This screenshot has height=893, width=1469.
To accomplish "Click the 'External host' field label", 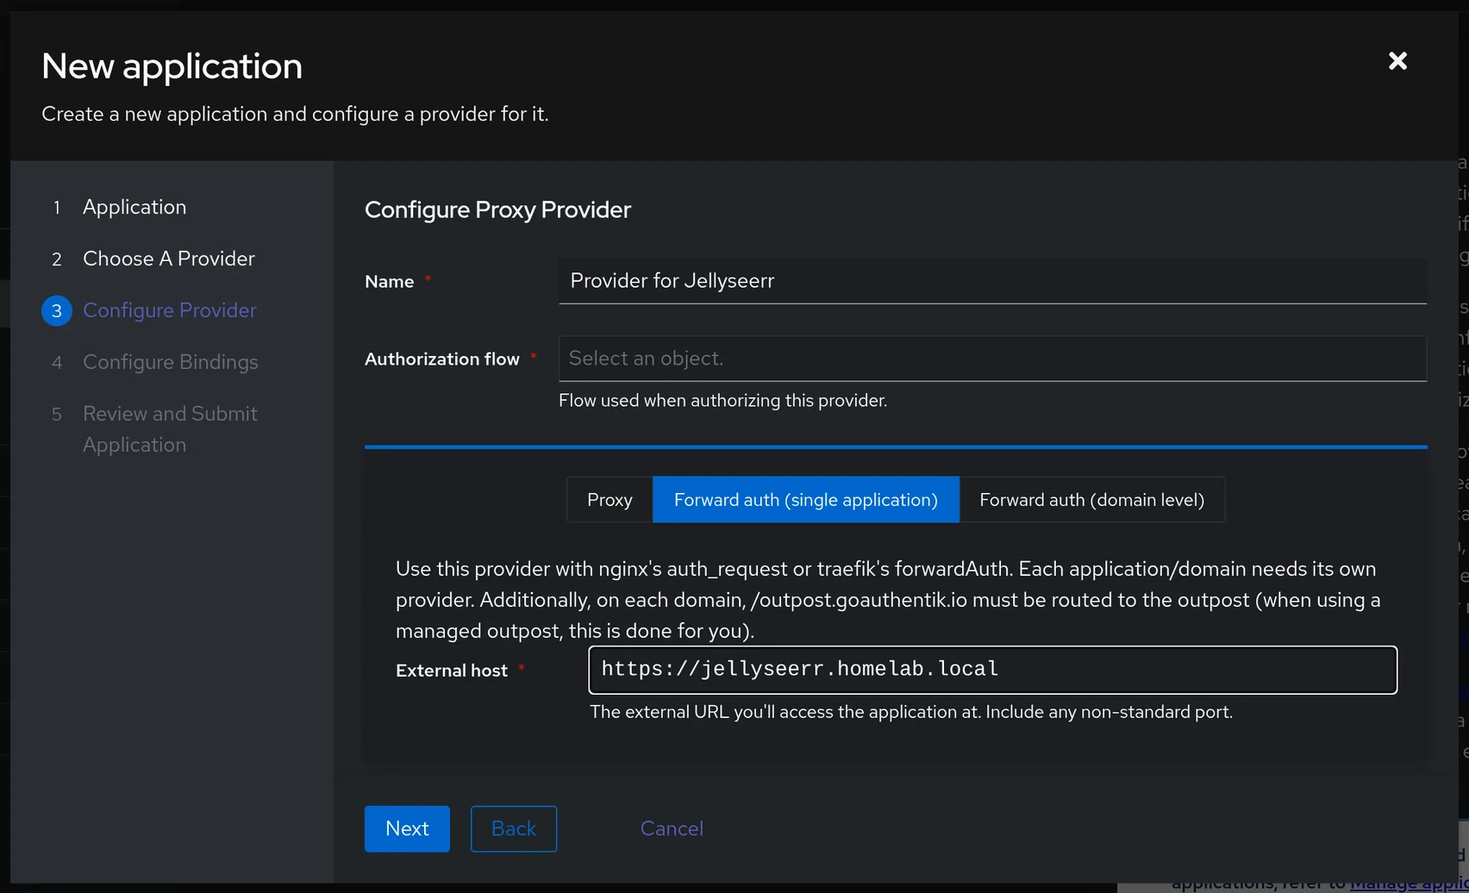I will (452, 671).
